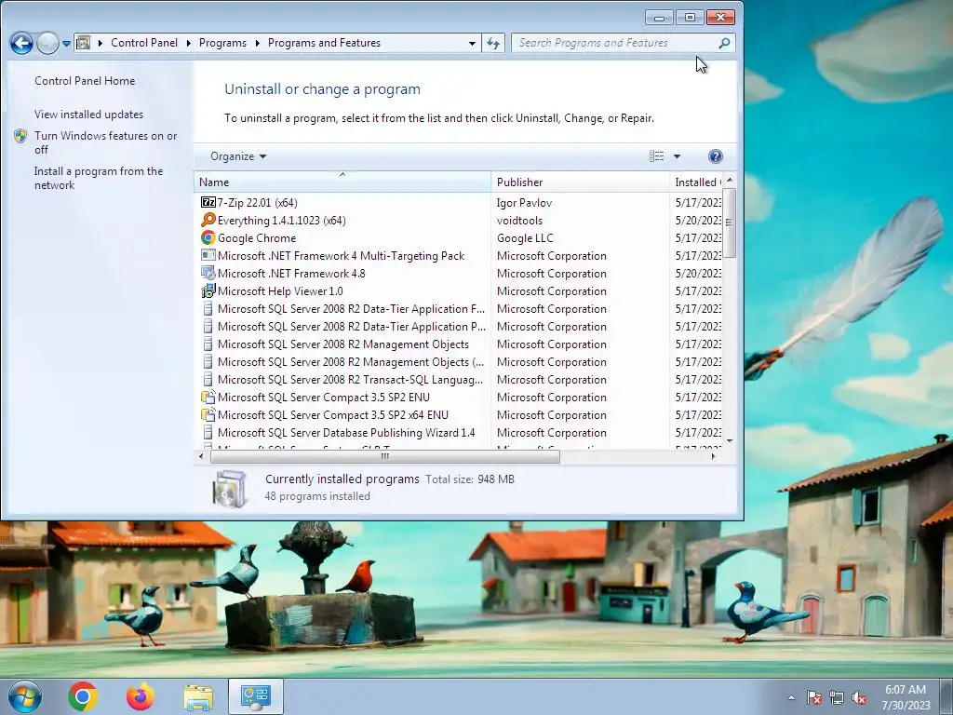The width and height of the screenshot is (953, 715).
Task: Select SQL Server 2008 R2 Management Objects icon
Action: (208, 344)
